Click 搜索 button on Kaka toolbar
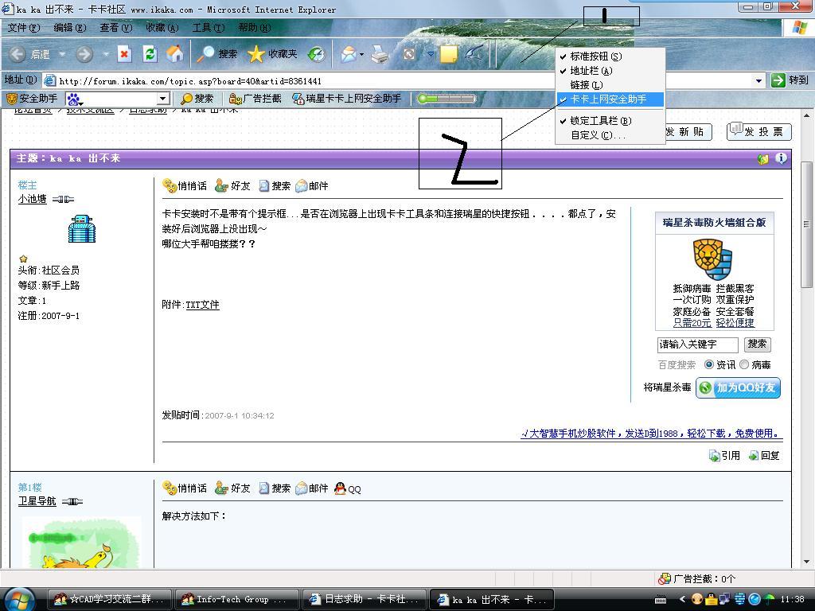The image size is (815, 611). pyautogui.click(x=197, y=98)
